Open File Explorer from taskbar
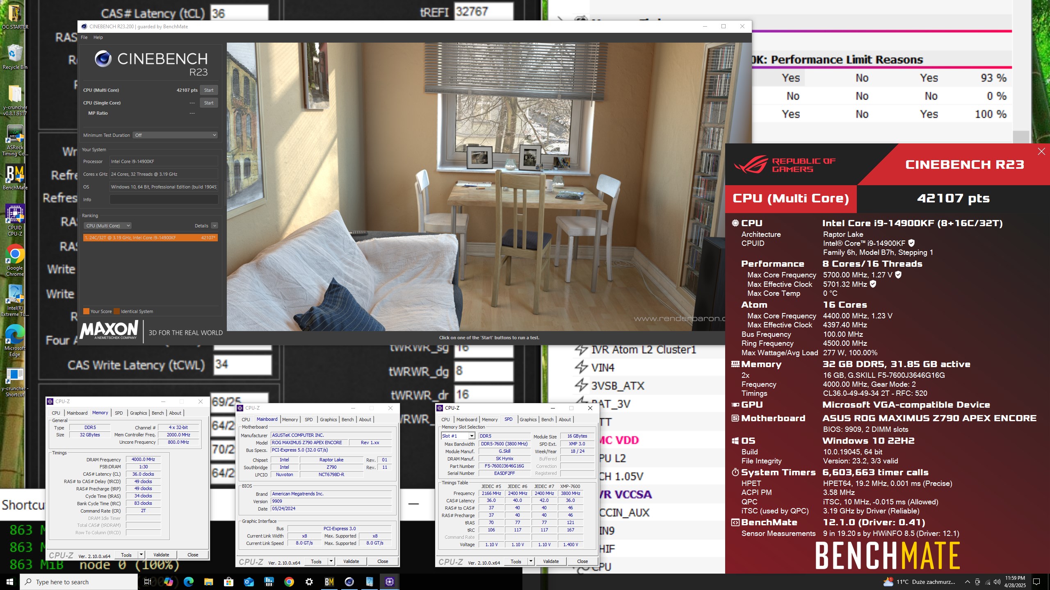This screenshot has height=590, width=1050. point(209,582)
